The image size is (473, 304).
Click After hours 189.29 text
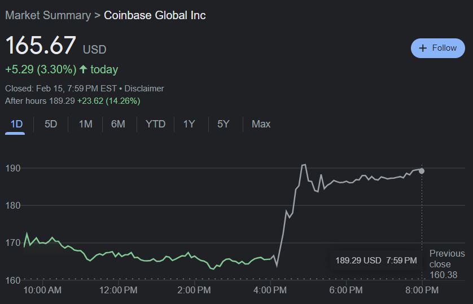click(40, 101)
